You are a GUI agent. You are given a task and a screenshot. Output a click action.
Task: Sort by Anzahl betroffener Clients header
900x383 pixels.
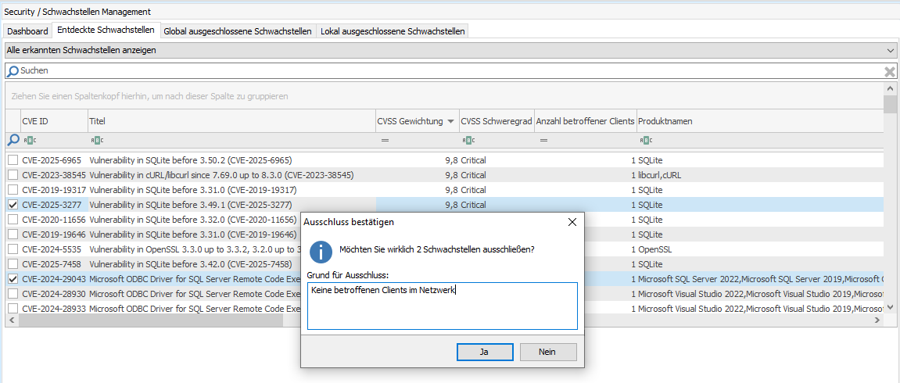585,122
